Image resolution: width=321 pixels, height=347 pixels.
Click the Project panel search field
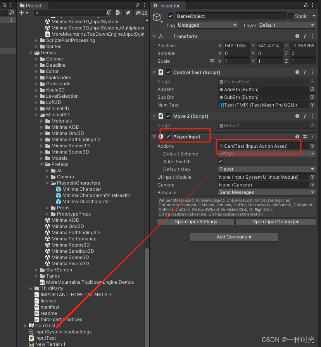point(70,13)
